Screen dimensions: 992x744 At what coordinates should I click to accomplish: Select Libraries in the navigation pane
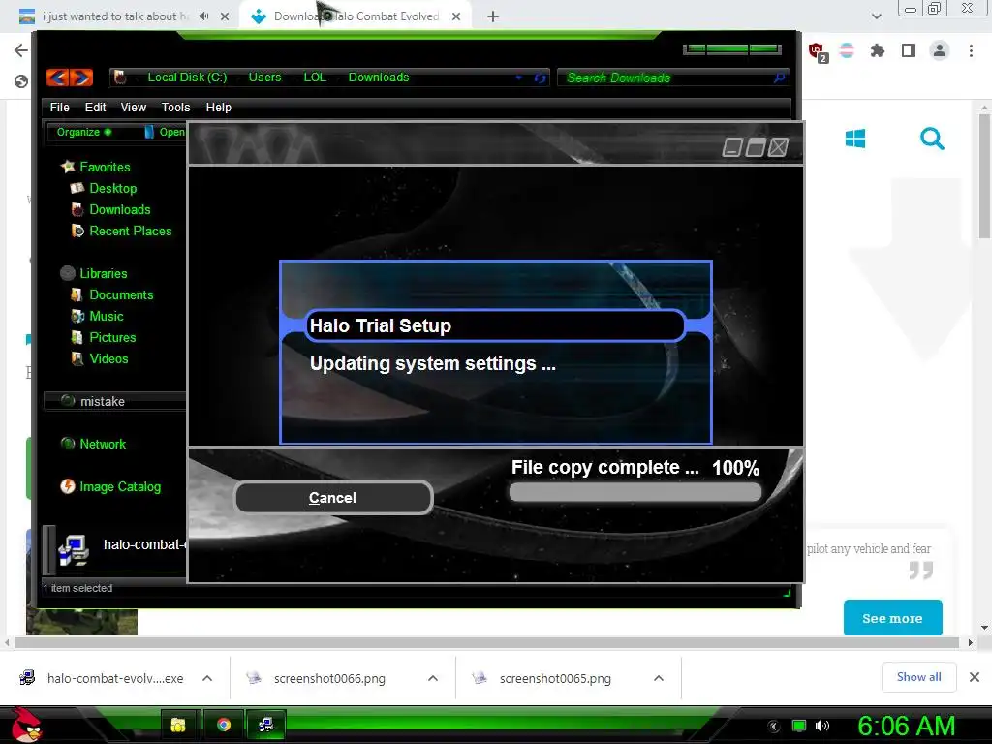(94, 273)
